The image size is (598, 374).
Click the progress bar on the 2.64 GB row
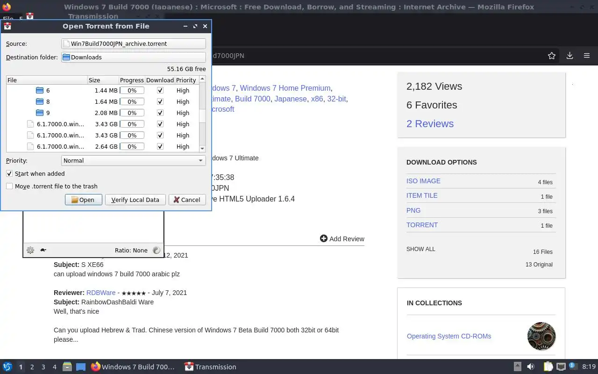click(x=132, y=146)
